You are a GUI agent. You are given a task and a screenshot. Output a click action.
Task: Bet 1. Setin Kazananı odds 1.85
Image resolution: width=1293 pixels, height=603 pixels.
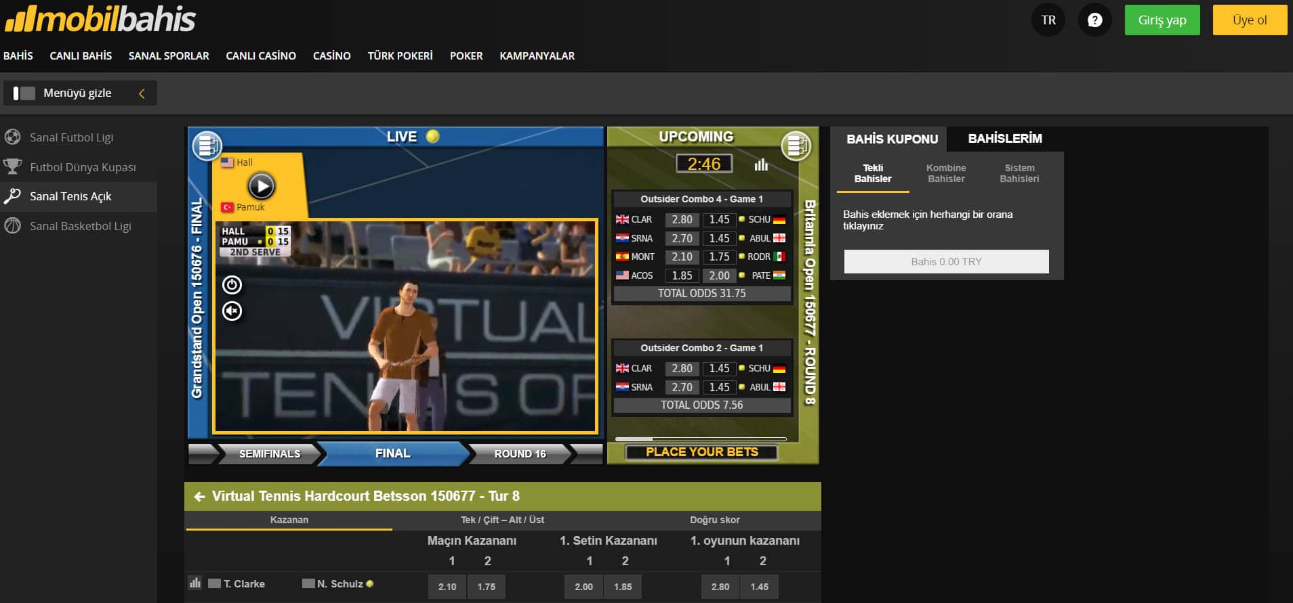(x=623, y=587)
